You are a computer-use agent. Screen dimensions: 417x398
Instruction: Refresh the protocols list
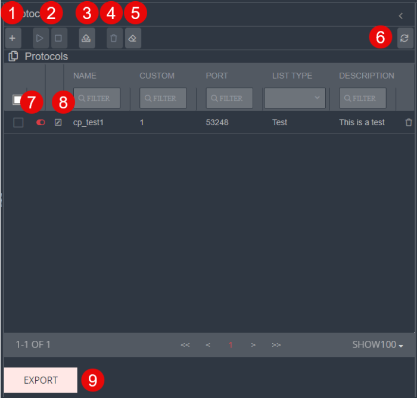point(404,38)
